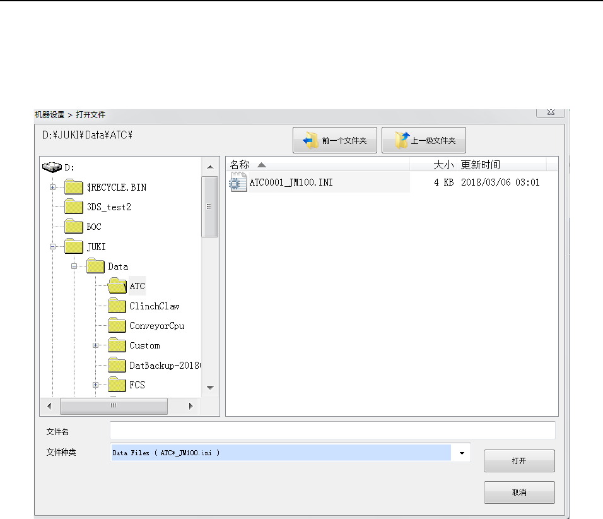The image size is (603, 519).
Task: Click the 取消 (Cancel) button
Action: [x=519, y=492]
